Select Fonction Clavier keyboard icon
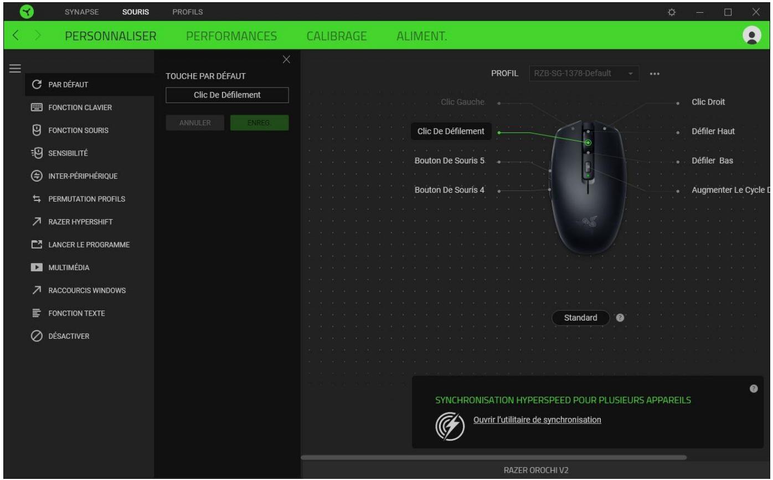Viewport: 773px width, 480px height. coord(37,107)
